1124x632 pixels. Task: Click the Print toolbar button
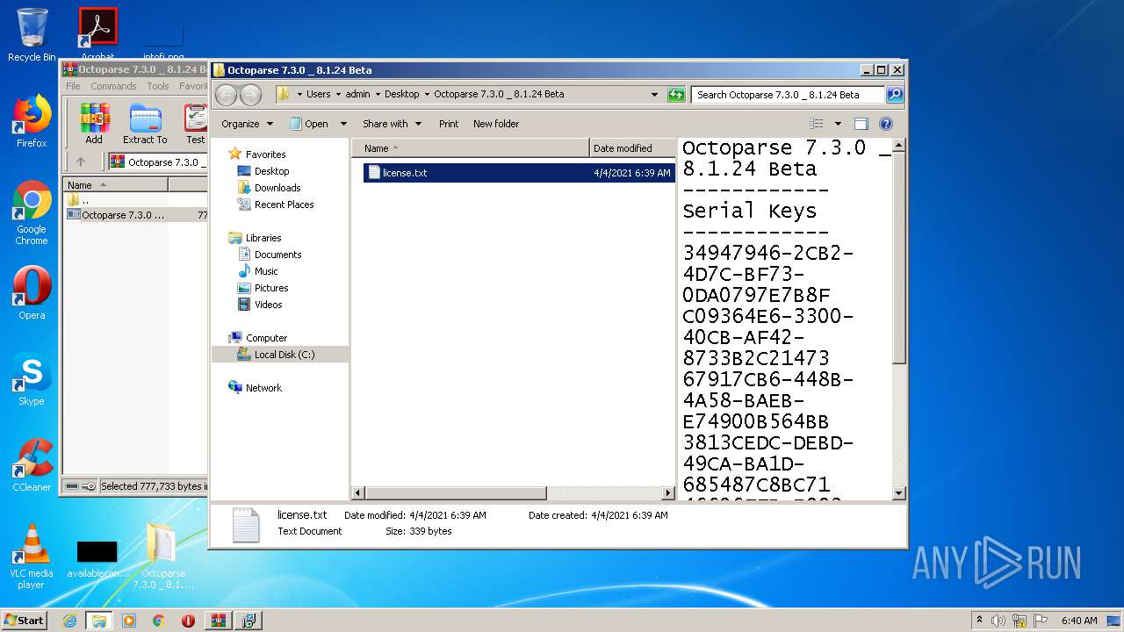(449, 124)
